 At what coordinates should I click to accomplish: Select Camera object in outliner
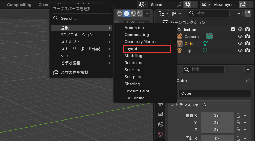tap(191, 37)
